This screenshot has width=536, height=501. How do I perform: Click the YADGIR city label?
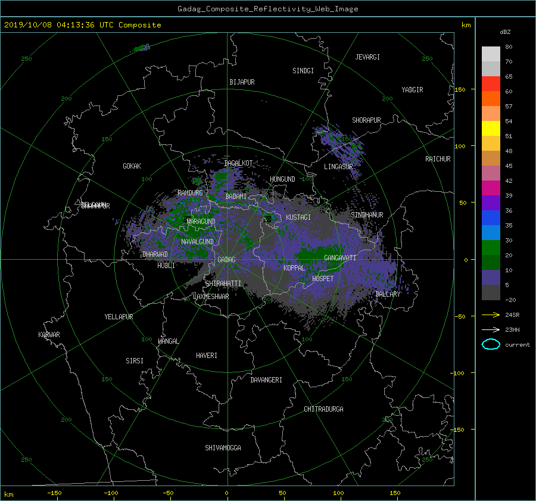(412, 90)
